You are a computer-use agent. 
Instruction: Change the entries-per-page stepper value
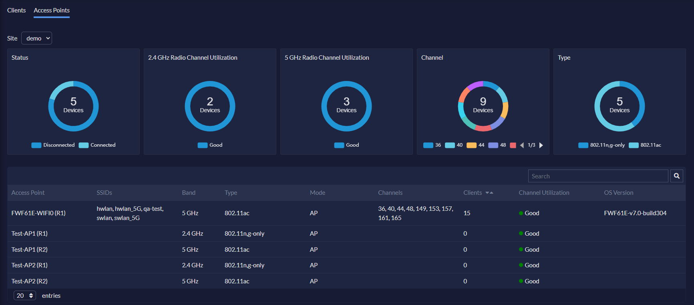(25, 295)
